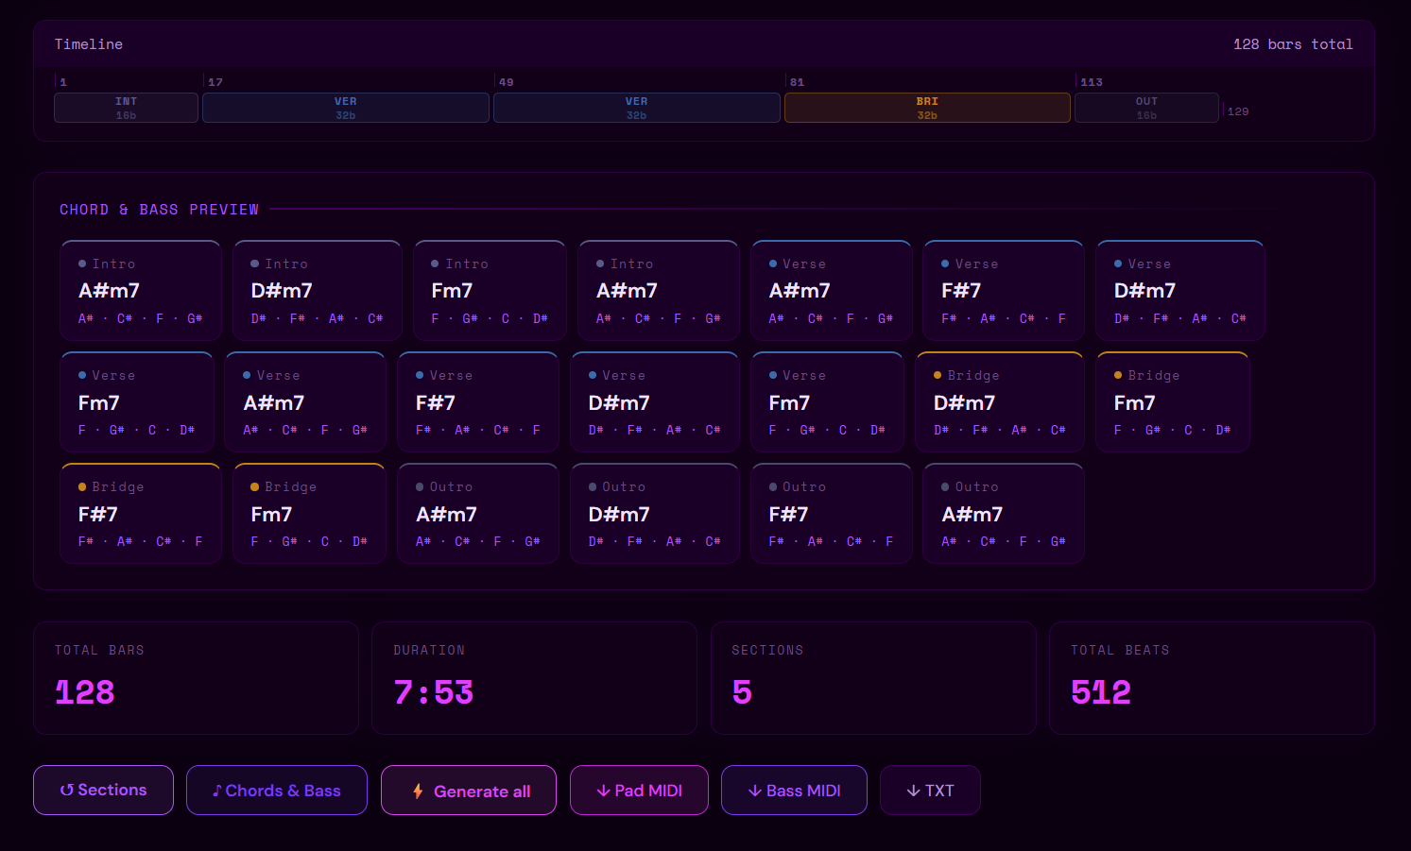Screen dimensions: 1411x851
Task: Click bar marker 49 on the timeline
Action: 507,82
